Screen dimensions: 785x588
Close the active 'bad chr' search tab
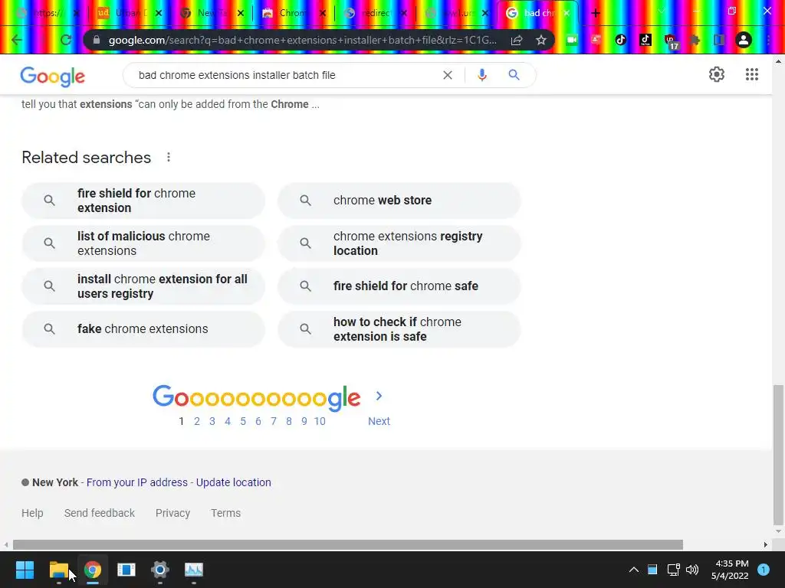[x=567, y=14]
